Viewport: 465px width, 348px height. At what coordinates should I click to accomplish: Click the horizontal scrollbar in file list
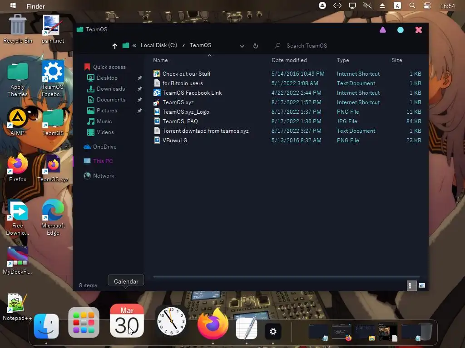click(x=287, y=277)
